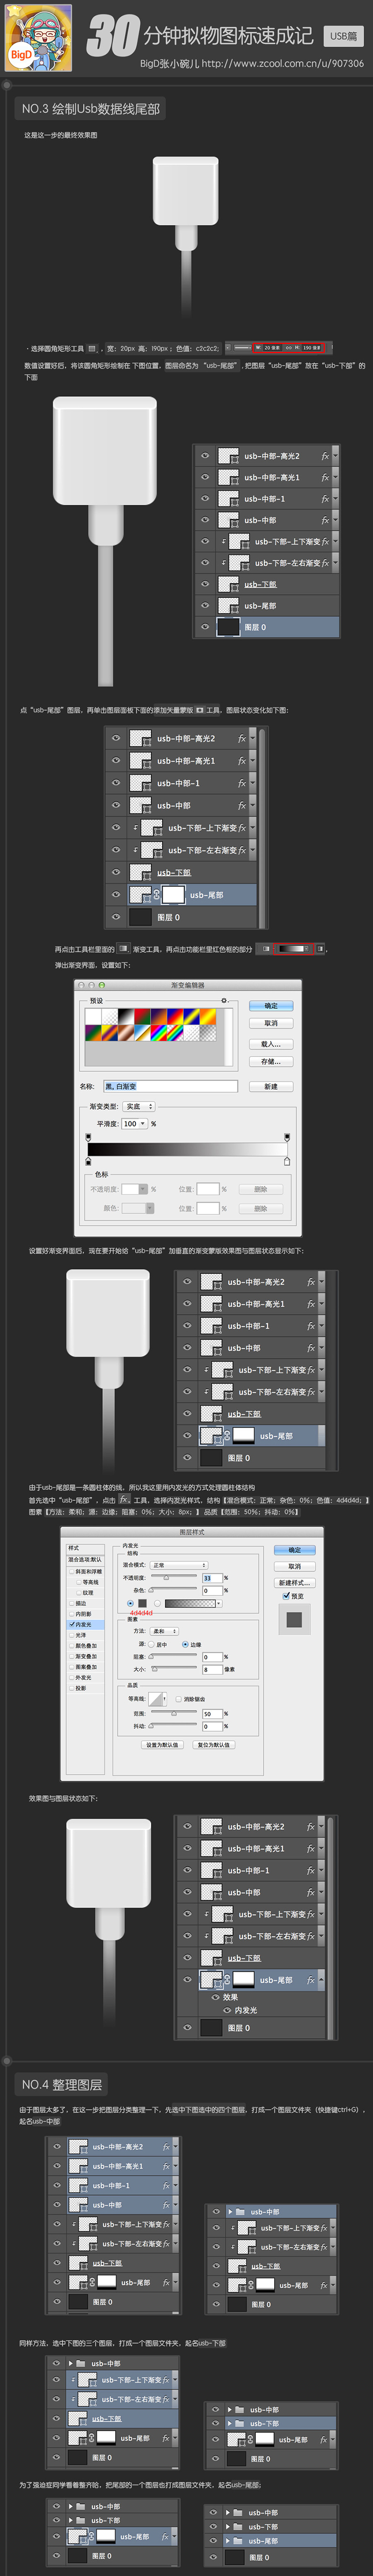373x2576 pixels.
Task: Select the white color stop under gradient bar
Action: [x=287, y=1161]
